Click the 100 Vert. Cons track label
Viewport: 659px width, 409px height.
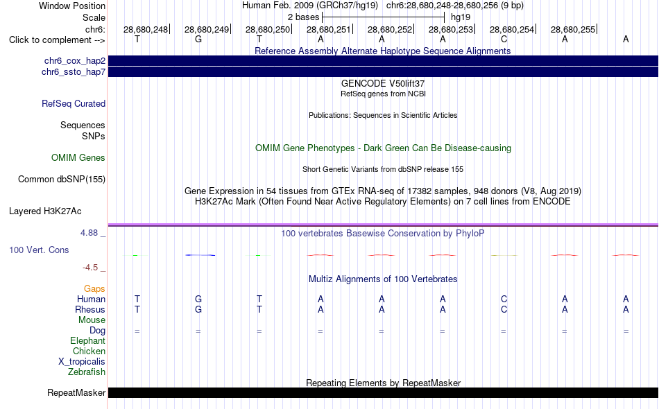tap(39, 250)
